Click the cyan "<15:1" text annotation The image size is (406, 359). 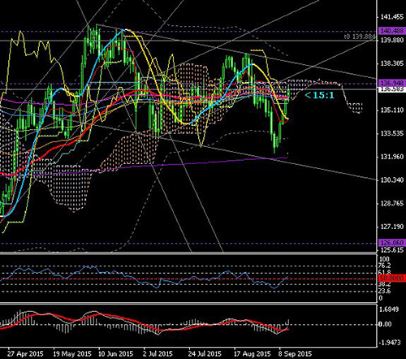pos(319,95)
